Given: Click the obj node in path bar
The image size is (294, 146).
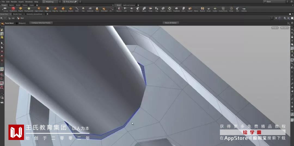Looking at the screenshot, I should [12, 18].
